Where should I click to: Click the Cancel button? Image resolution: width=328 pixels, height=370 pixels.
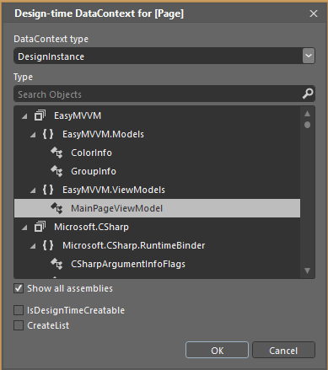[x=283, y=350]
